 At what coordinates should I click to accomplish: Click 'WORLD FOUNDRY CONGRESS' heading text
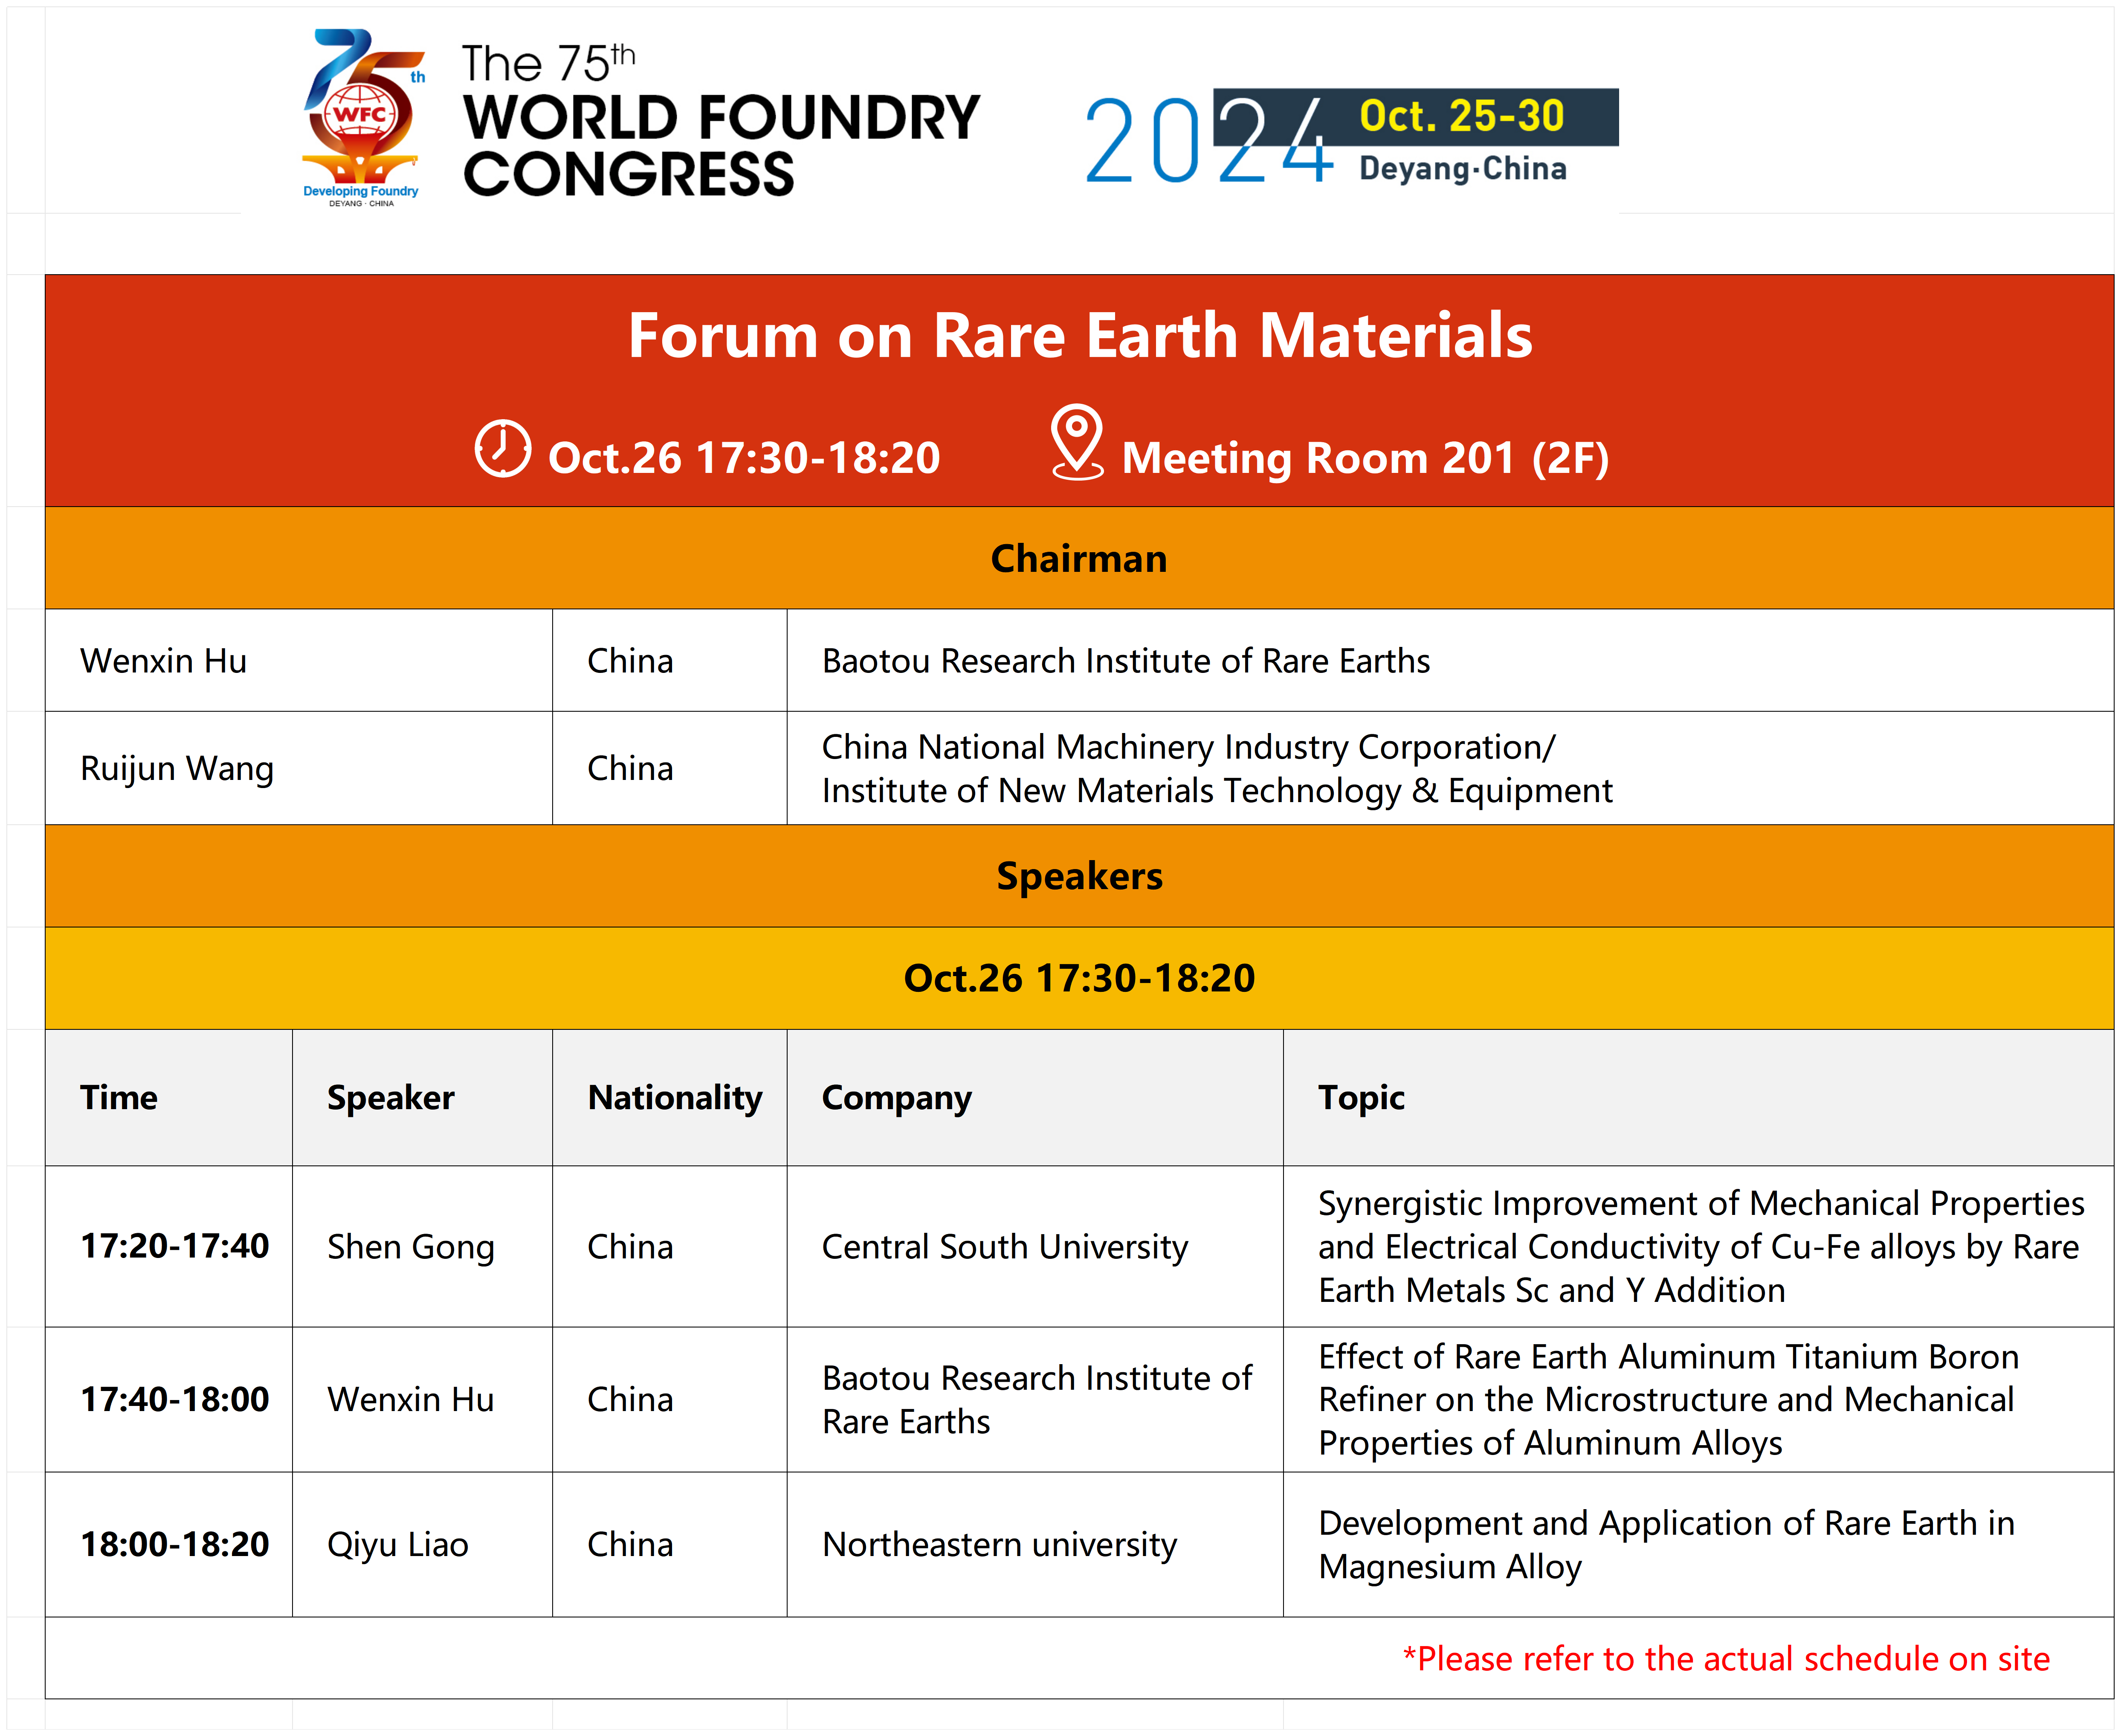[x=721, y=145]
